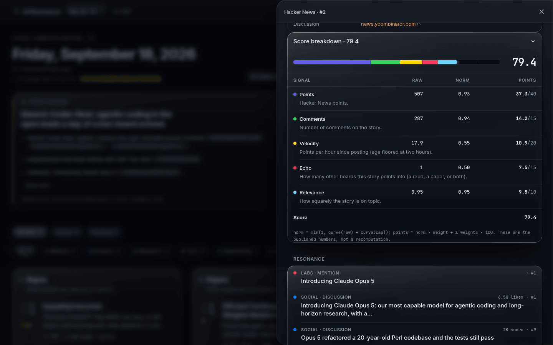Click the Hacker News · #2 panel title
The height and width of the screenshot is (345, 553).
(305, 12)
